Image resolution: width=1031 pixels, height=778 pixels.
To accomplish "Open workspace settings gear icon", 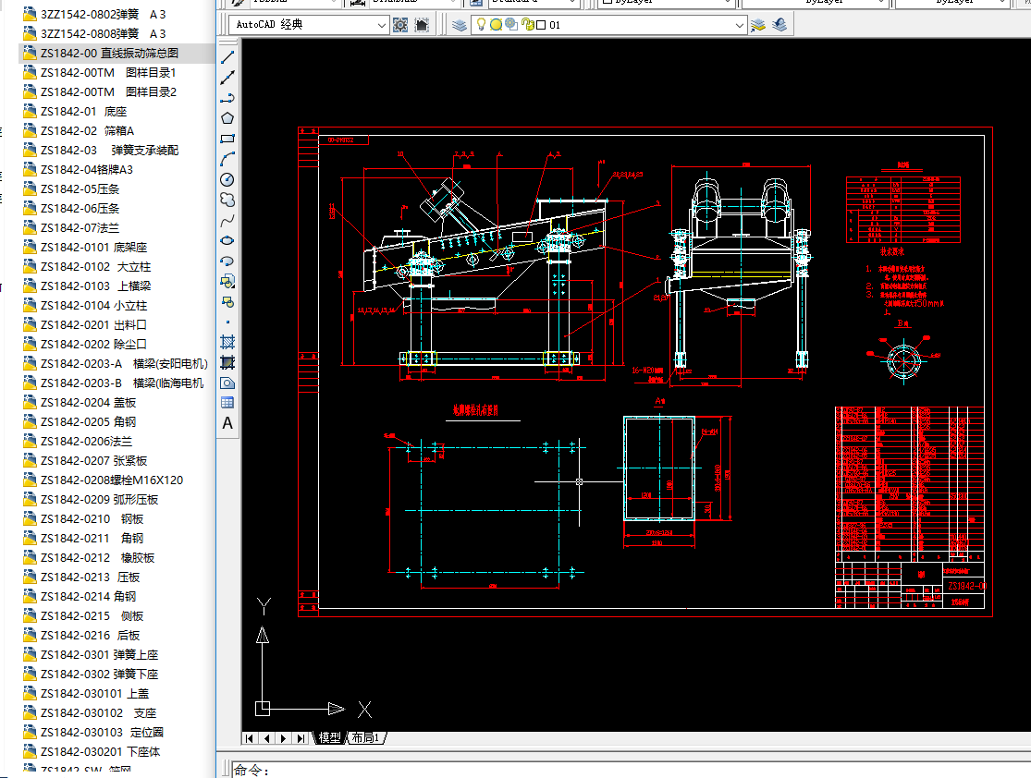I will pyautogui.click(x=399, y=25).
